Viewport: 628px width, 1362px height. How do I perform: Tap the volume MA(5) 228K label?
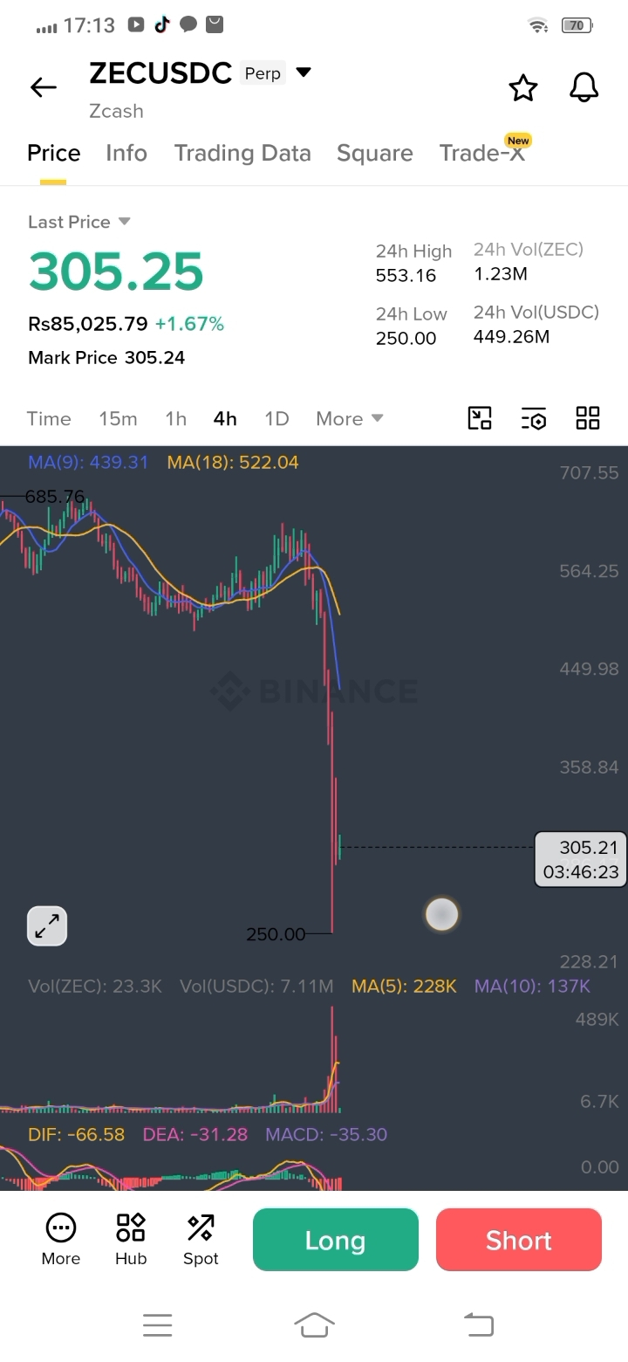click(404, 987)
